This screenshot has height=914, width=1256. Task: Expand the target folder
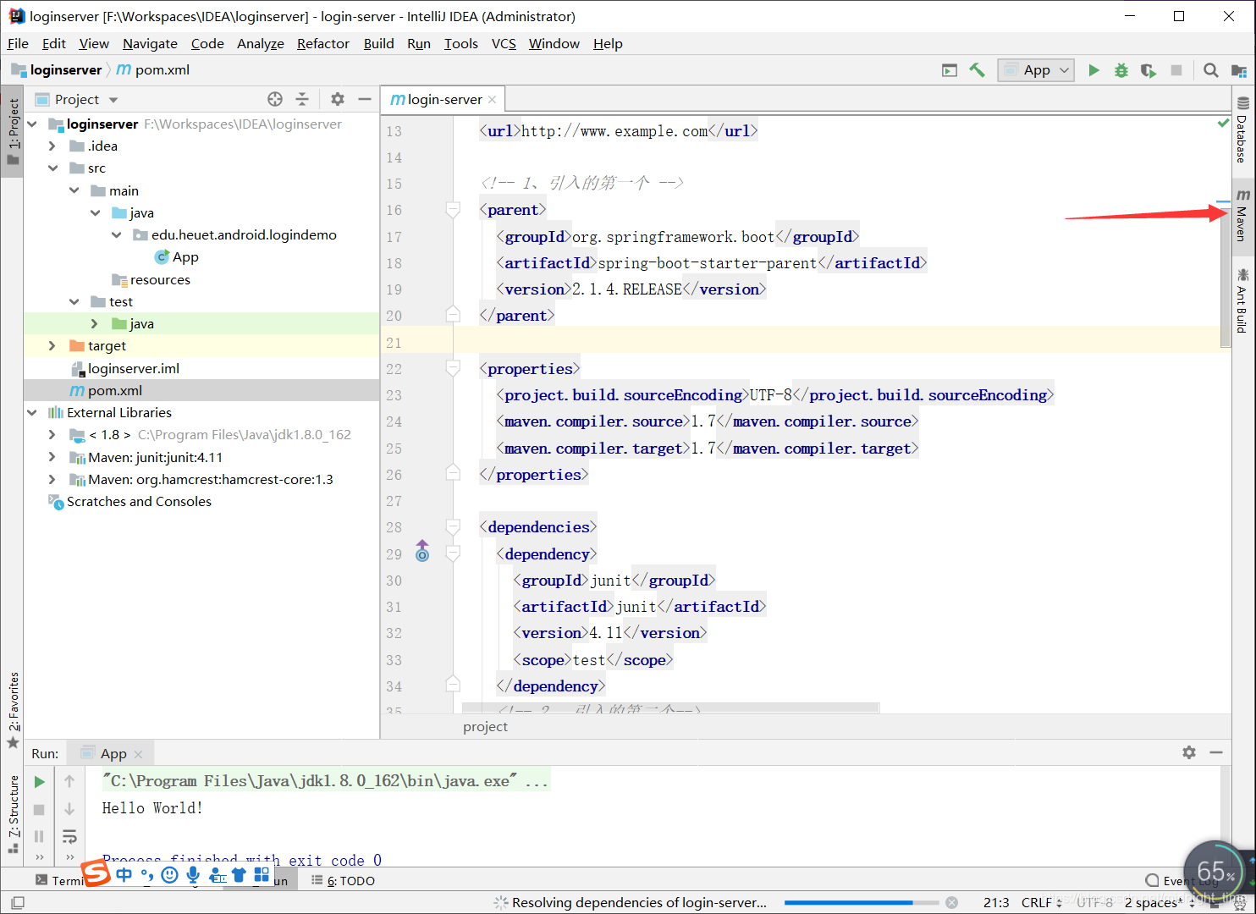click(x=52, y=345)
